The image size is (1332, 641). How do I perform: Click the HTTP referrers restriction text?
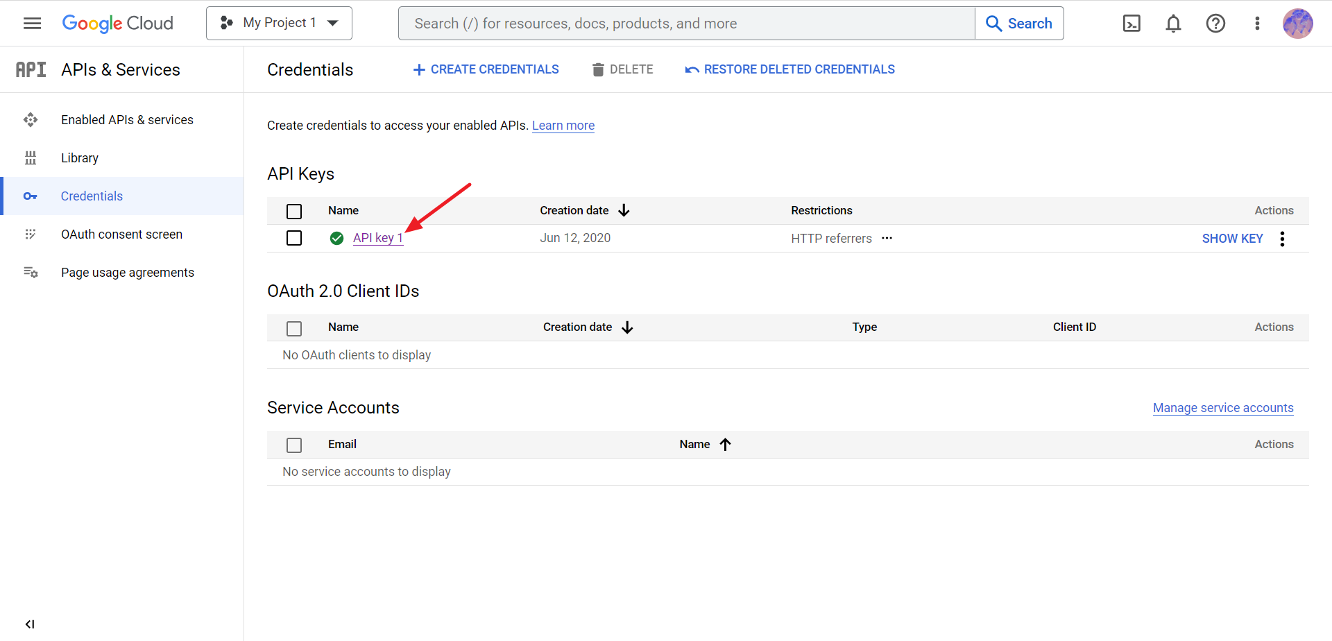click(831, 239)
